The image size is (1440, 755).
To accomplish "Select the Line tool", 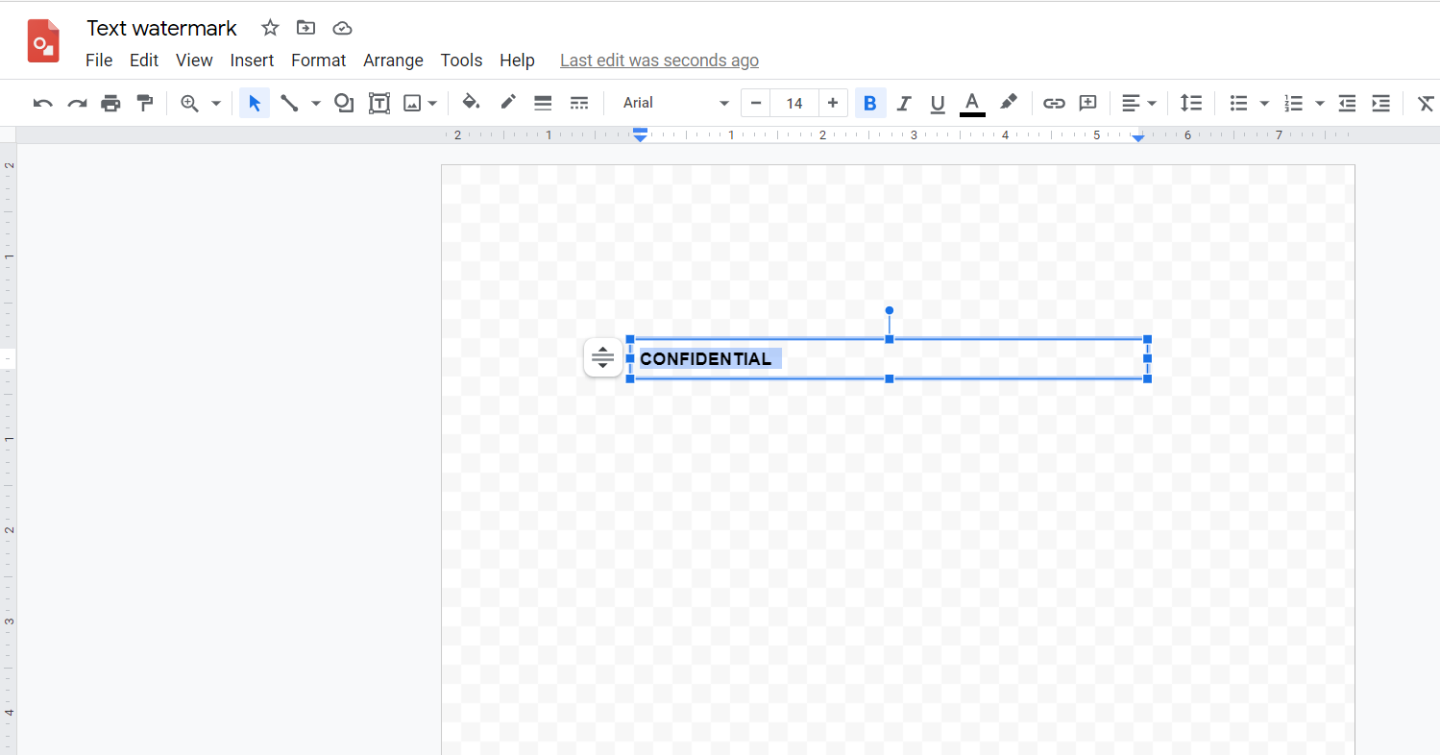I will pyautogui.click(x=289, y=103).
